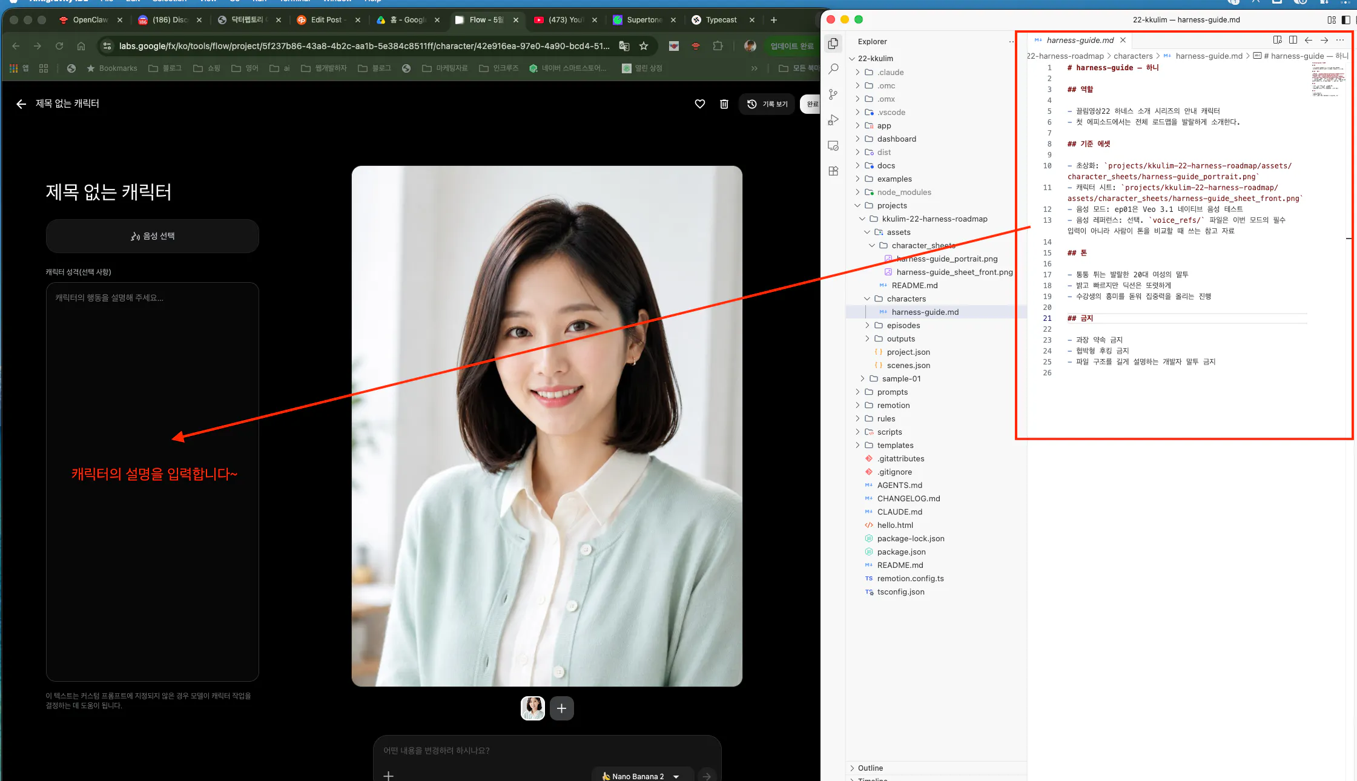Switch to the Edit Post browser tab
This screenshot has width=1357, height=781.
point(327,20)
